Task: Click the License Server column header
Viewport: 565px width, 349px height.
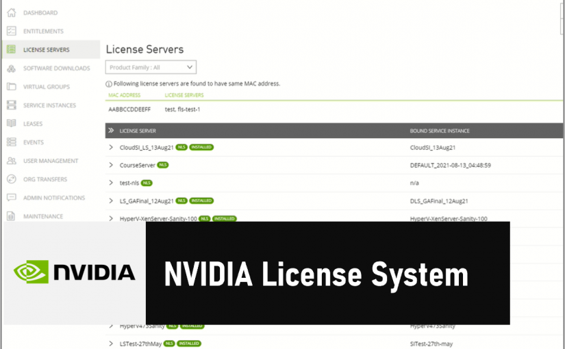Action: pos(138,131)
